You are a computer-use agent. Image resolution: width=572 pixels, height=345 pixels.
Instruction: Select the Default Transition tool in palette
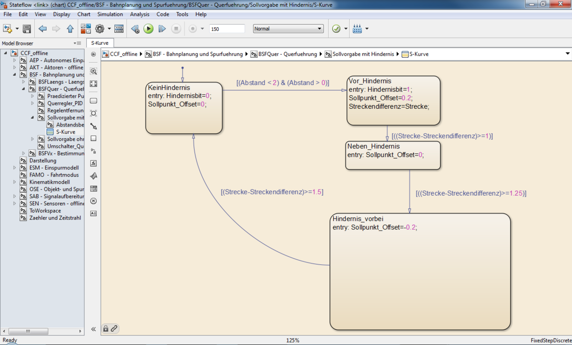[x=93, y=126]
